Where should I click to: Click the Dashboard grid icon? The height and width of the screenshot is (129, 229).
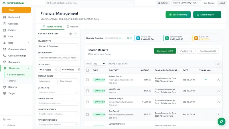click(5, 17)
